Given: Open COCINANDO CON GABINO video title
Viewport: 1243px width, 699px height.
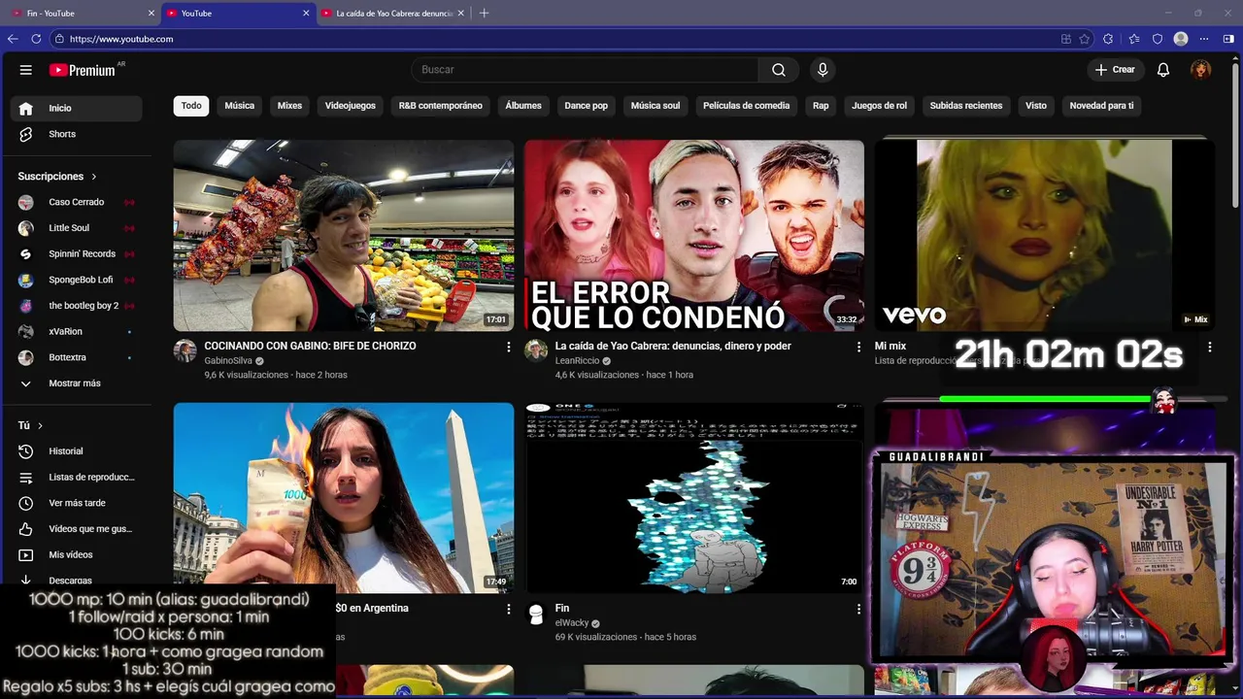Looking at the screenshot, I should 310,346.
